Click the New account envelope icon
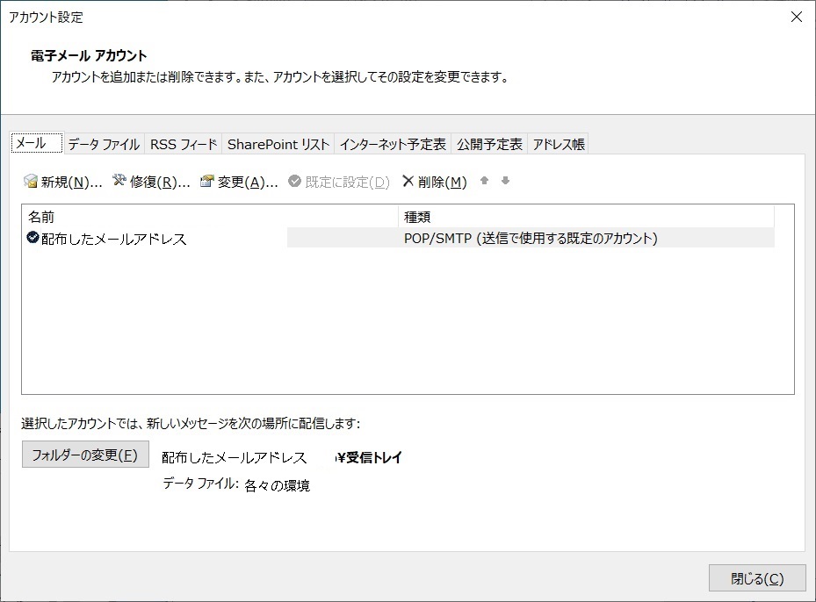 (x=31, y=182)
